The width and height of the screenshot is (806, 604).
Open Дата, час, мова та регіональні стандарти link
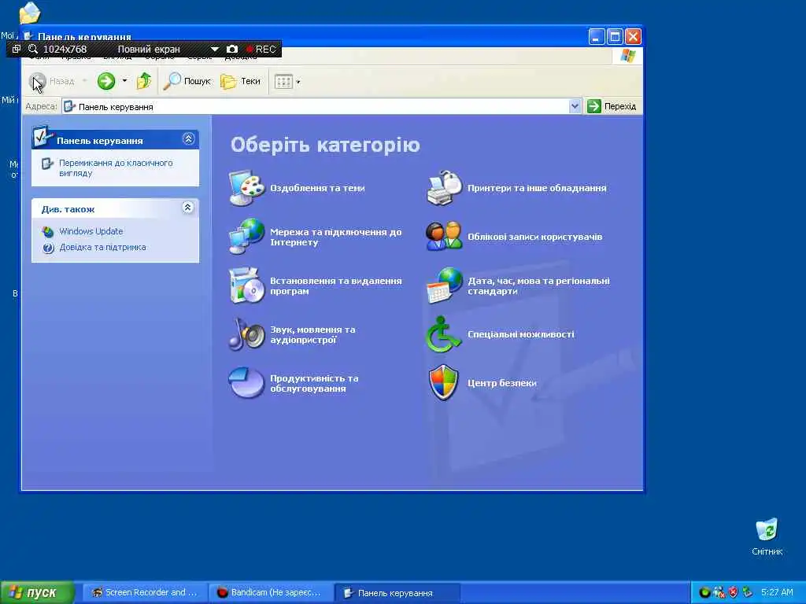538,285
